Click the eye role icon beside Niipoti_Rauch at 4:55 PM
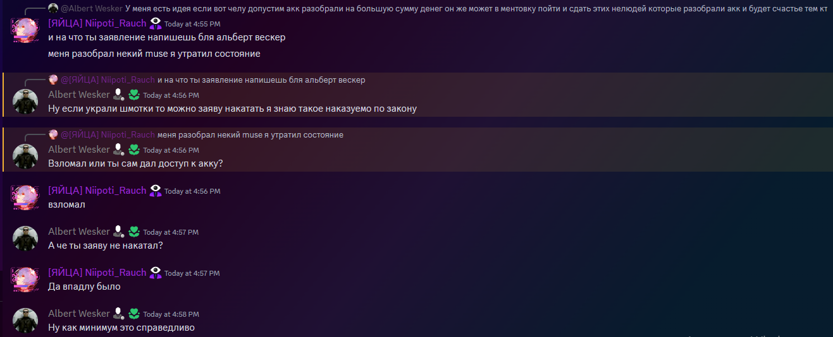Image resolution: width=833 pixels, height=337 pixels. [156, 23]
